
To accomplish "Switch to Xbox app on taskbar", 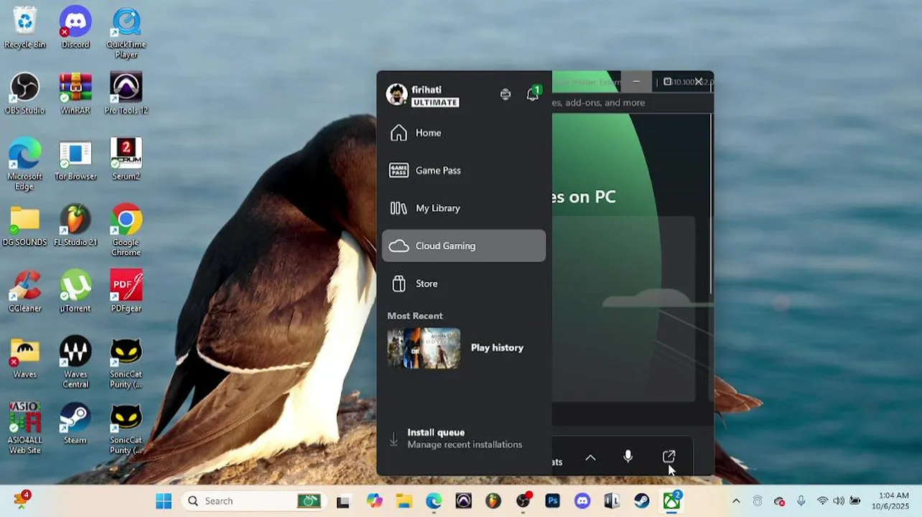I will [x=671, y=501].
